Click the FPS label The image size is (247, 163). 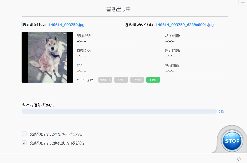(x=80, y=66)
